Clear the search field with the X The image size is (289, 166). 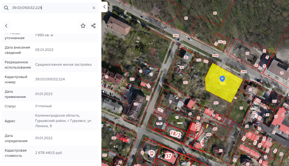coord(94,8)
